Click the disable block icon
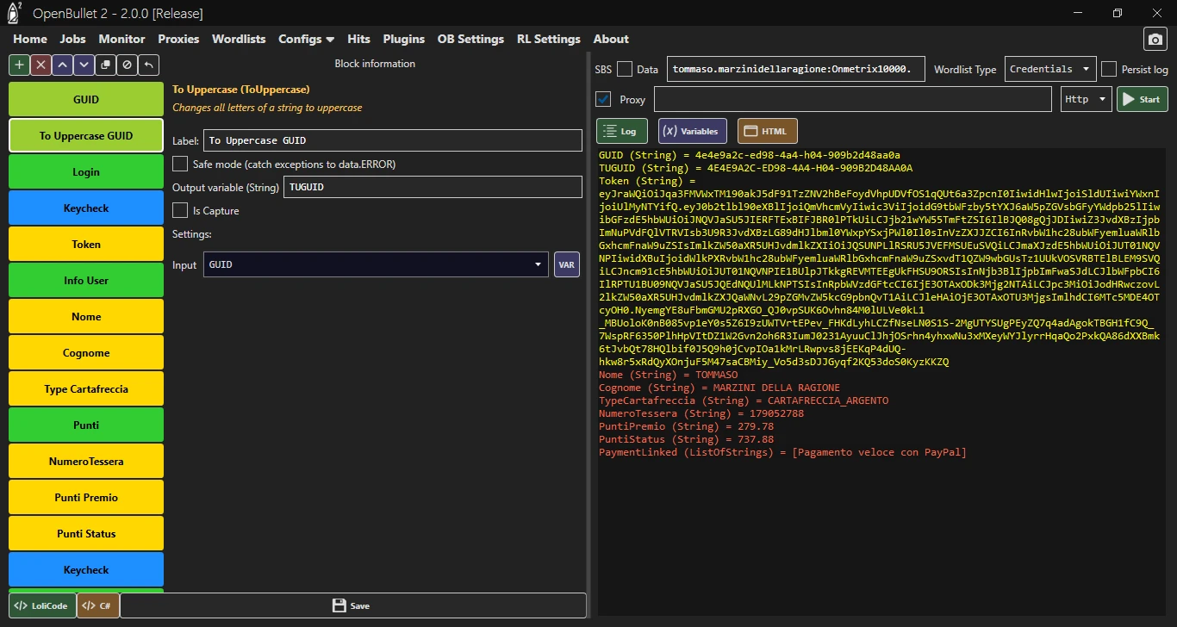The width and height of the screenshot is (1177, 627). [127, 65]
